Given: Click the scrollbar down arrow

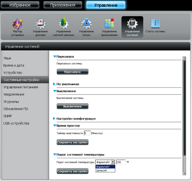Looking at the screenshot, I should point(184,173).
